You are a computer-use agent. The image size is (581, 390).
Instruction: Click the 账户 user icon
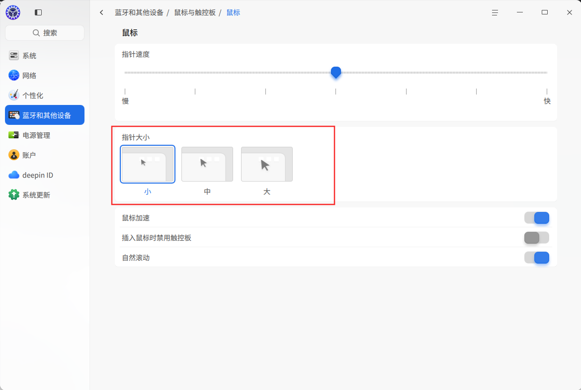(14, 155)
